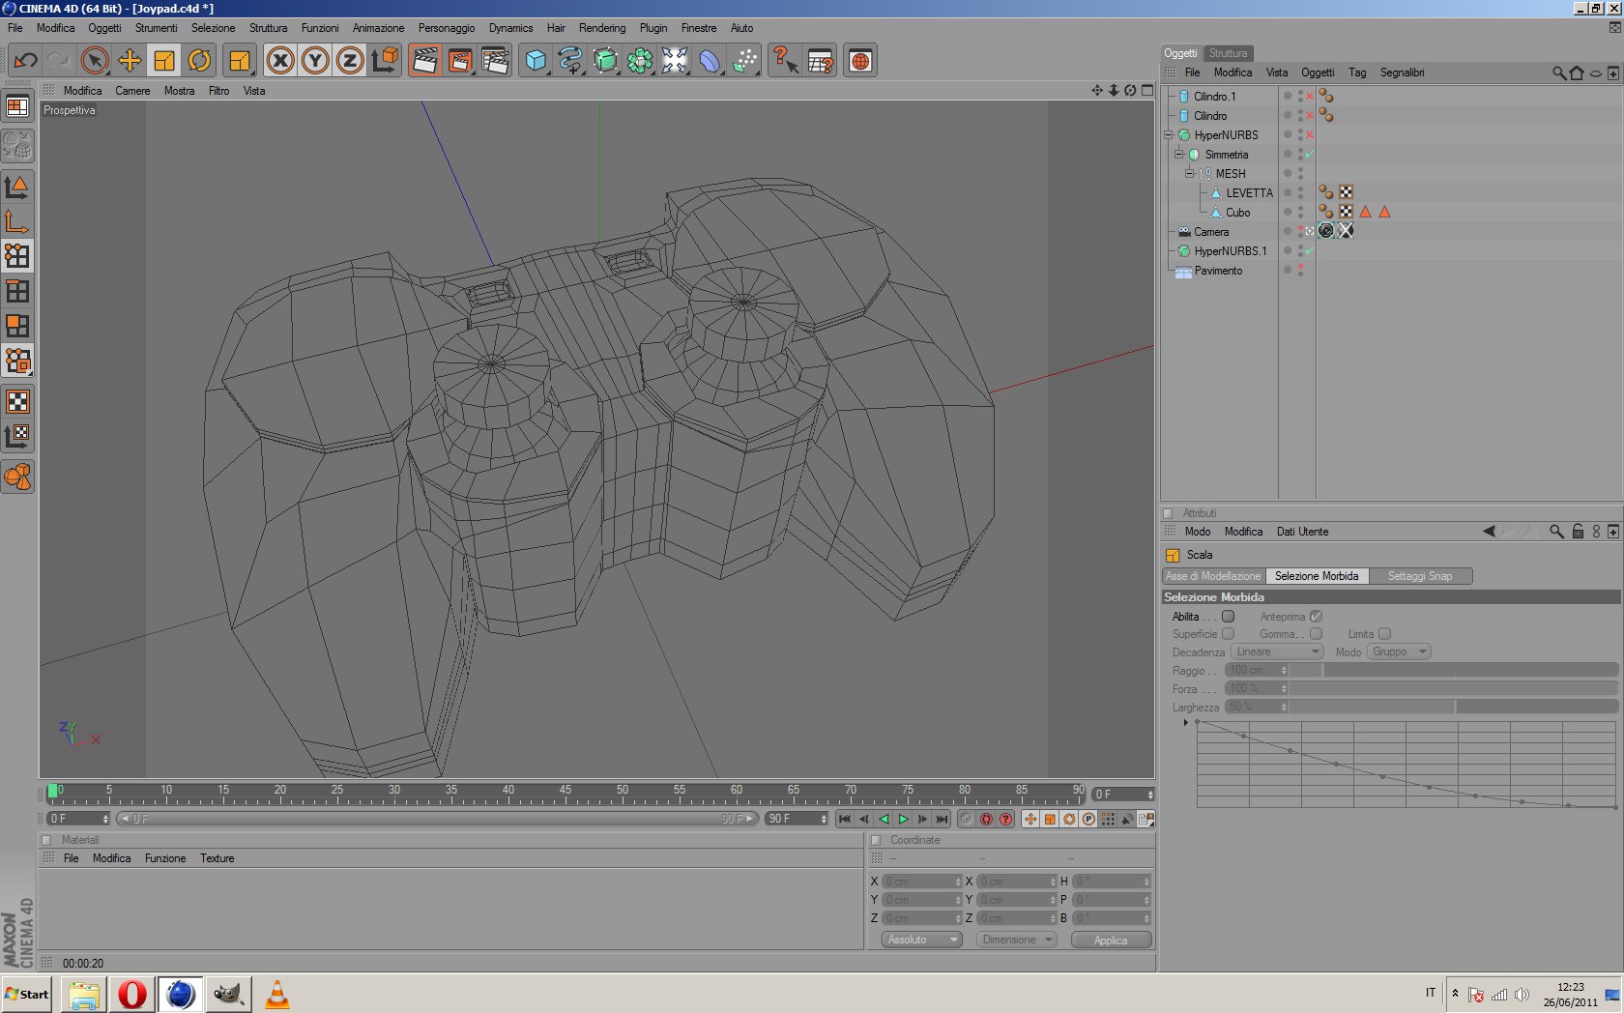The width and height of the screenshot is (1624, 1013).
Task: Open the Rendering menu
Action: tap(601, 28)
